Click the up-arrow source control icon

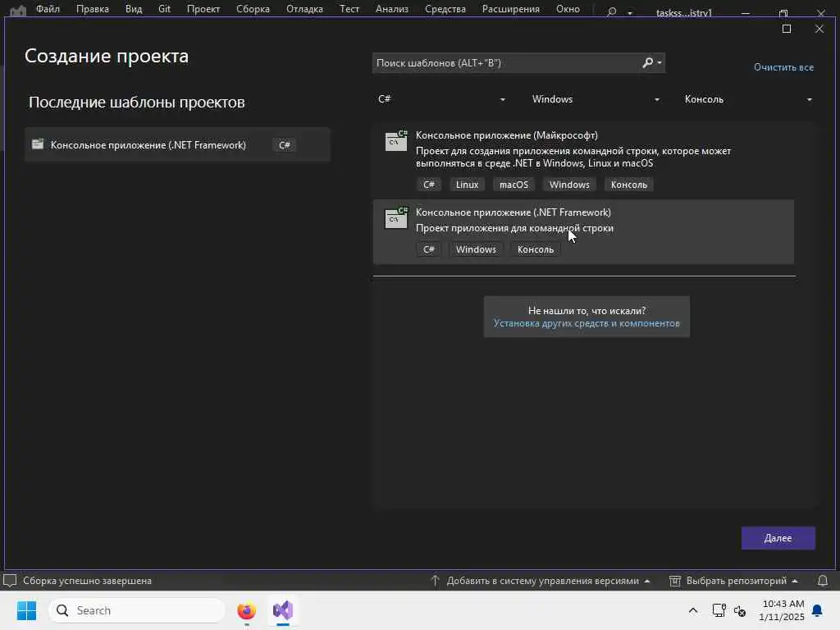click(x=435, y=581)
